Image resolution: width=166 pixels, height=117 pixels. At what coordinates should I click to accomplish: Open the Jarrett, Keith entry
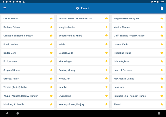pos(138,44)
